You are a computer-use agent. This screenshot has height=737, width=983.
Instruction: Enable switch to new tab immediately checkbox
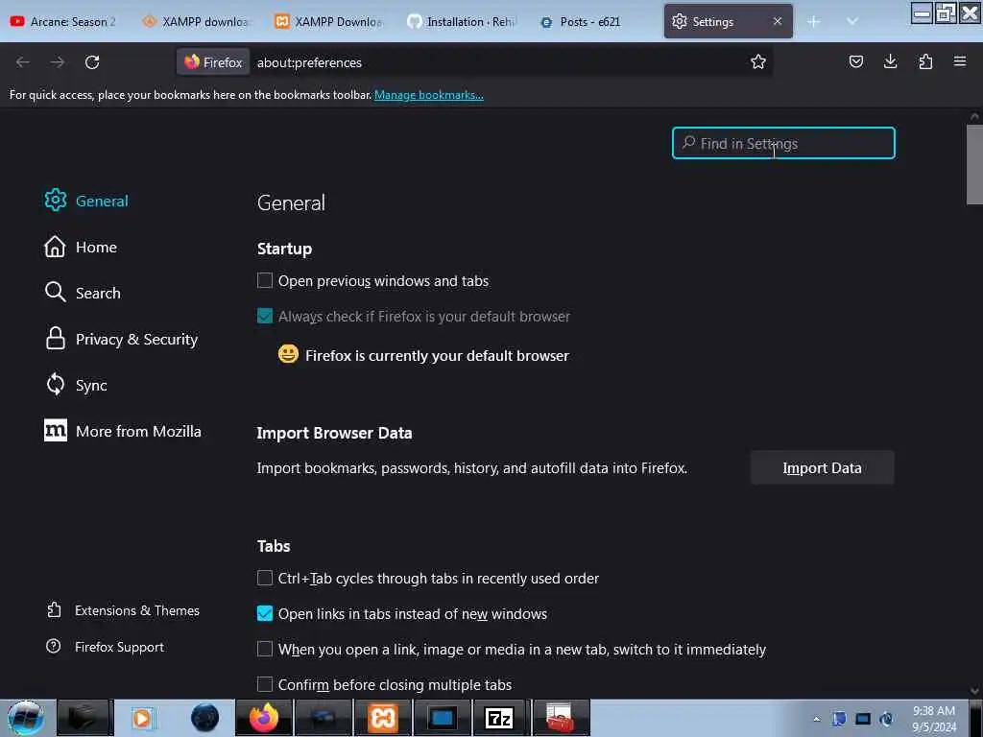(265, 649)
